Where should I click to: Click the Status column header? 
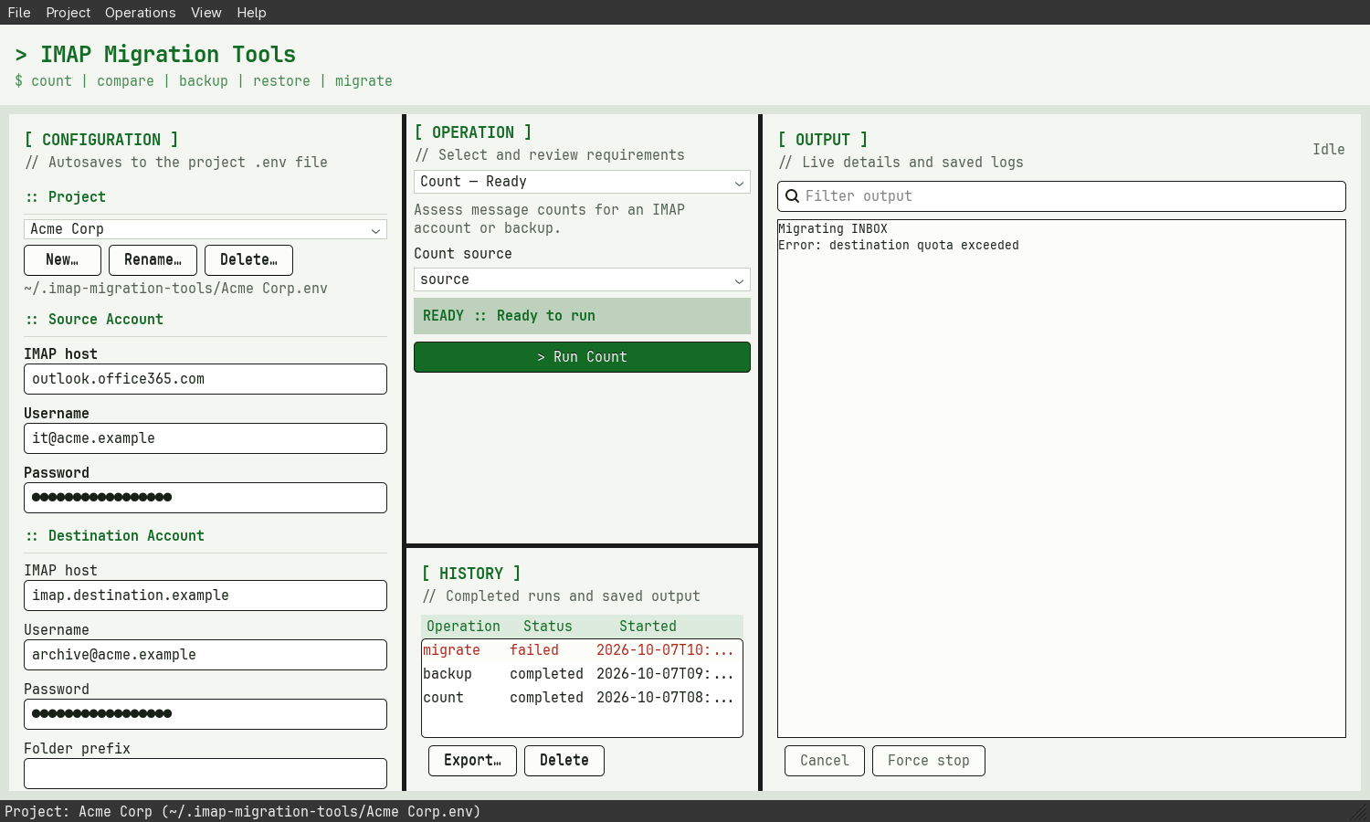[x=548, y=627]
